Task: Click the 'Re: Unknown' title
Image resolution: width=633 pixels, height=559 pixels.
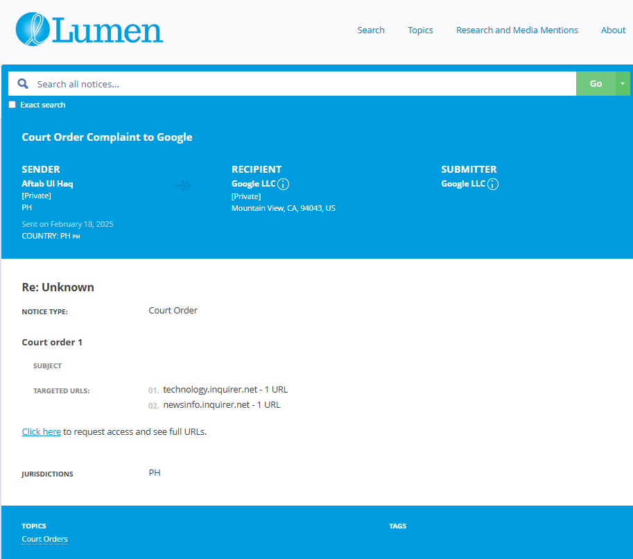Action: coord(58,287)
